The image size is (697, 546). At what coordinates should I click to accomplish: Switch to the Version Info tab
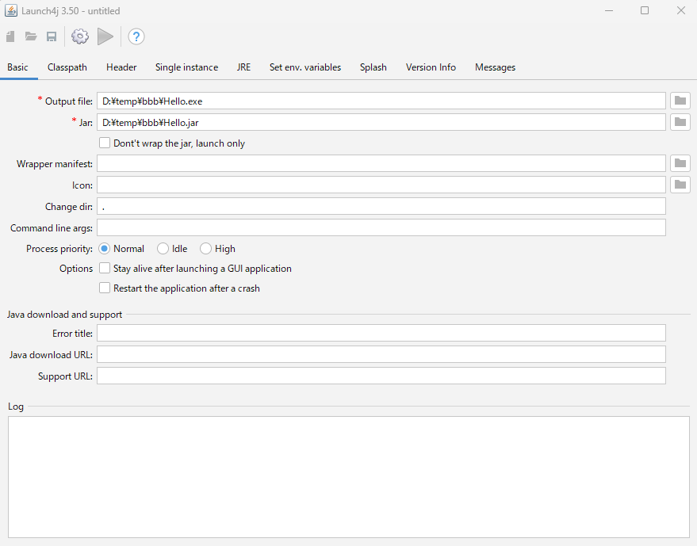point(431,67)
